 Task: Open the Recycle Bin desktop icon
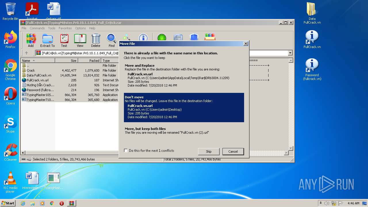point(10,11)
